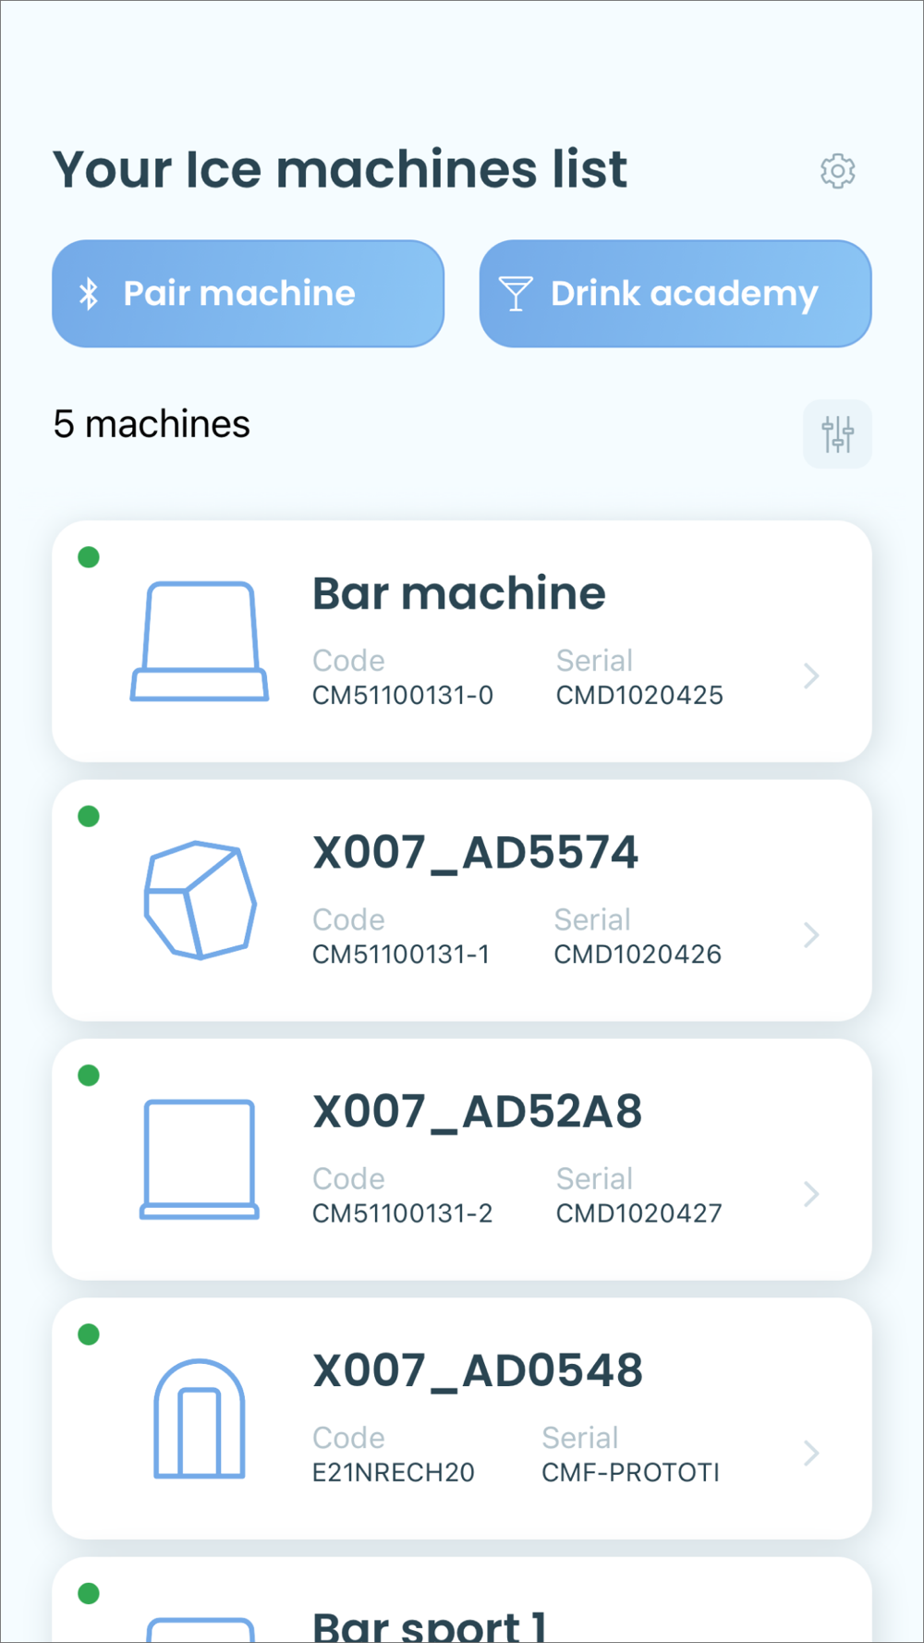Select the X007_AD52A8 machine title
The width and height of the screenshot is (924, 1643).
pos(478,1112)
